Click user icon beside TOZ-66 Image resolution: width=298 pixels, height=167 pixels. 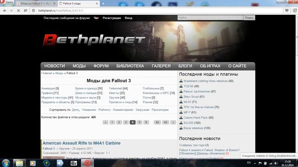point(181,86)
